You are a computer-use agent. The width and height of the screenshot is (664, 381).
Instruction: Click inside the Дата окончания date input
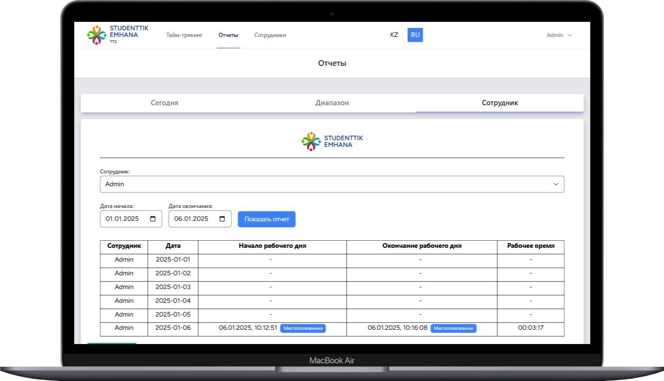(x=194, y=218)
